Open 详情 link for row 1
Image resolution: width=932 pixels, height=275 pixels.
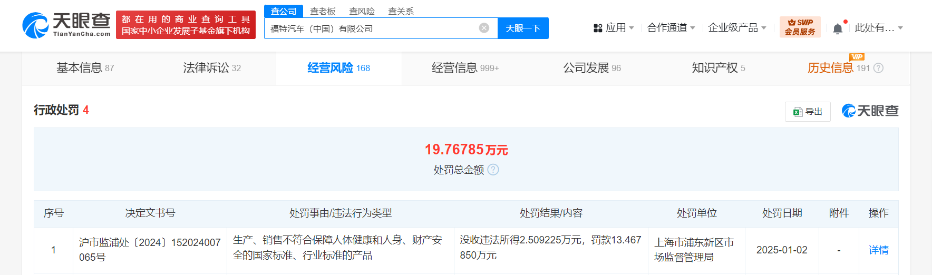pos(878,250)
